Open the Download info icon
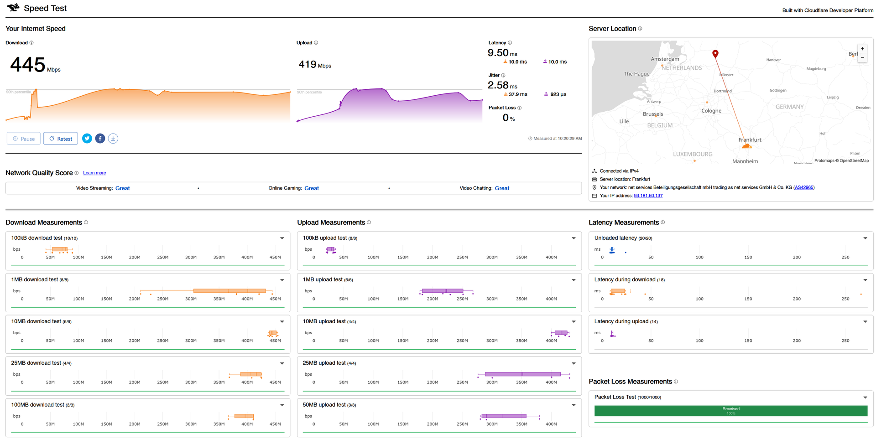 pos(31,43)
